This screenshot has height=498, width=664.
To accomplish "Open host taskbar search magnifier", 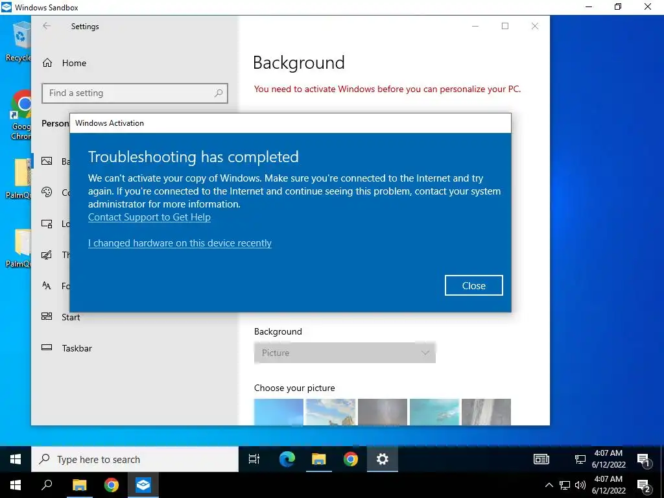I will [x=47, y=485].
